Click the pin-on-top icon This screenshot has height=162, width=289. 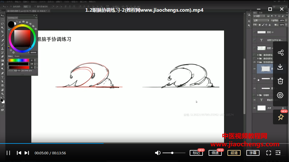(281, 117)
